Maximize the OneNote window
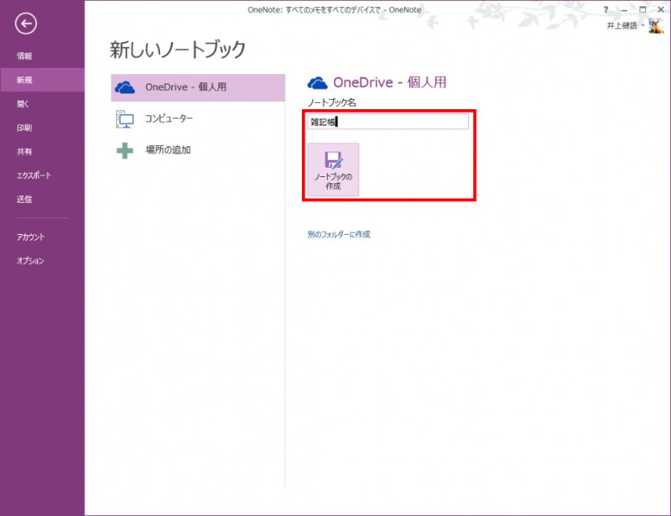The image size is (671, 516). 642,9
